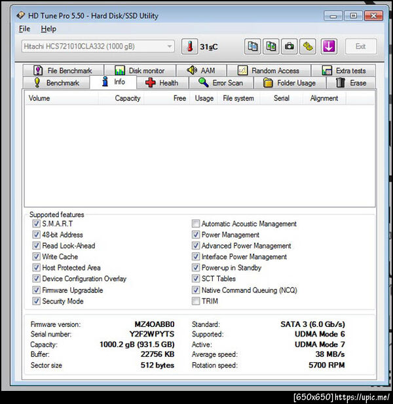Toggle the Device Configuration Overlay checkbox
Screen dimensions: 393x404
click(36, 278)
